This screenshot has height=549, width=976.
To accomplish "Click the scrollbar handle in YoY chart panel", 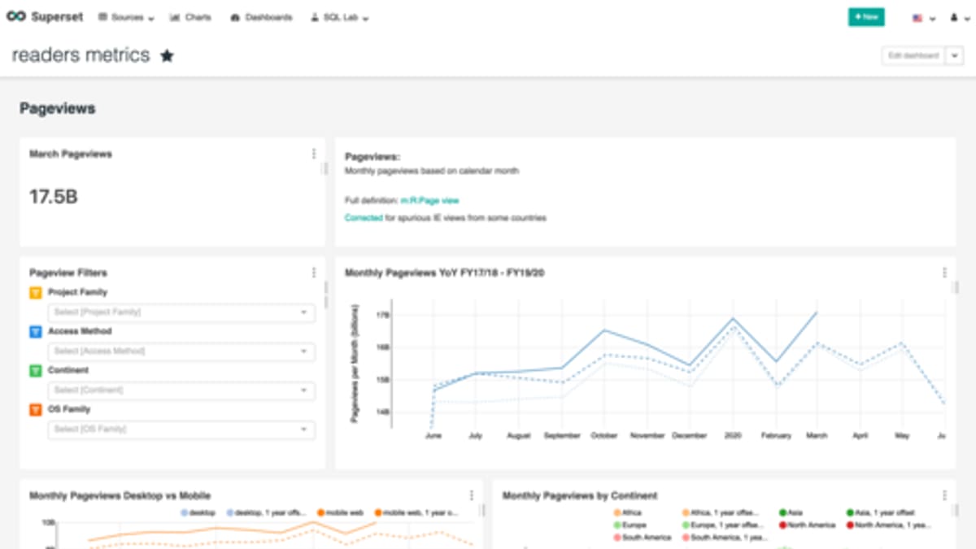I will (x=956, y=287).
